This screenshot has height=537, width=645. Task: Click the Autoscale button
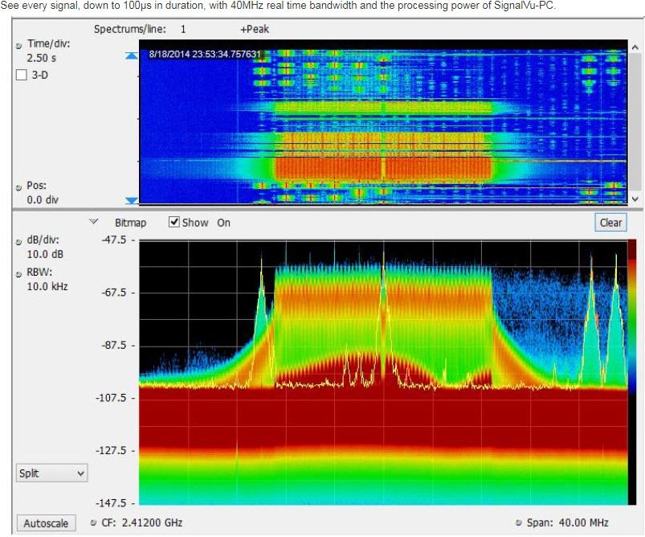click(x=46, y=523)
